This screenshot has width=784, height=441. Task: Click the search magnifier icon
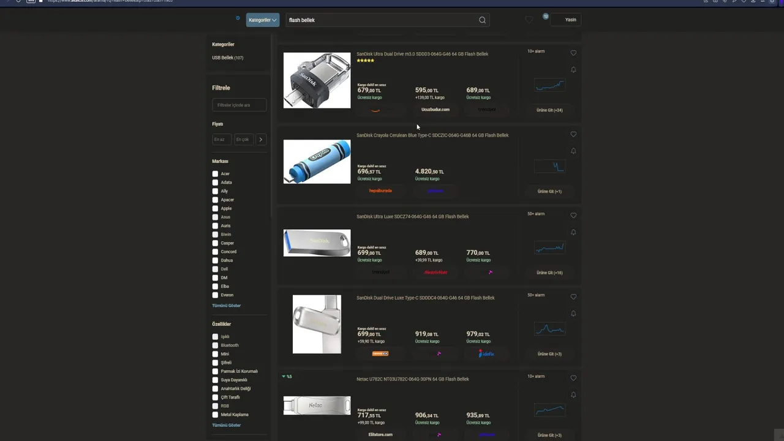coord(482,20)
